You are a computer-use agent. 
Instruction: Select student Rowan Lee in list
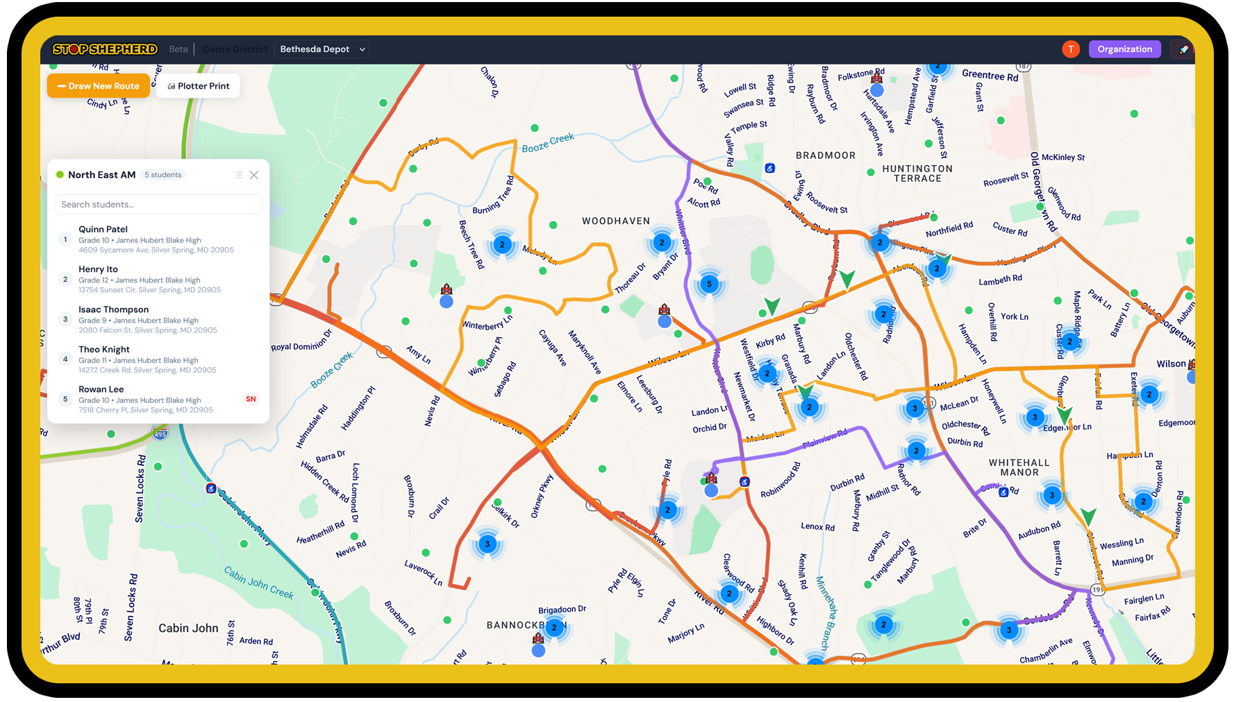158,400
